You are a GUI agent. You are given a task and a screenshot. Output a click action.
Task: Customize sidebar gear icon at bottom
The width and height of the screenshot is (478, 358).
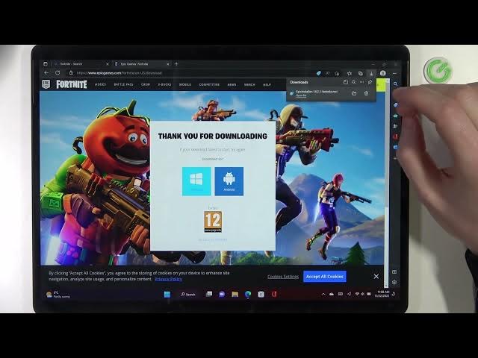pyautogui.click(x=394, y=282)
